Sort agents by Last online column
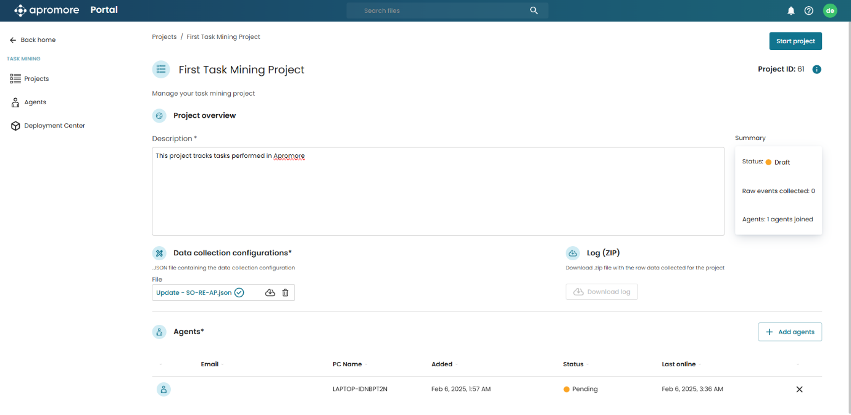This screenshot has height=415, width=851. pyautogui.click(x=679, y=364)
